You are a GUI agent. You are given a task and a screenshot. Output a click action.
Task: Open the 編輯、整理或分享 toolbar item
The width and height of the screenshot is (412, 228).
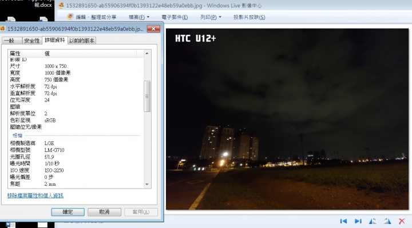point(92,17)
